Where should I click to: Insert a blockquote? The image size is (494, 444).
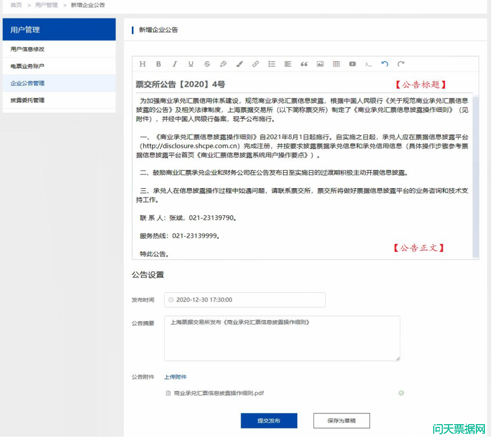[304, 64]
